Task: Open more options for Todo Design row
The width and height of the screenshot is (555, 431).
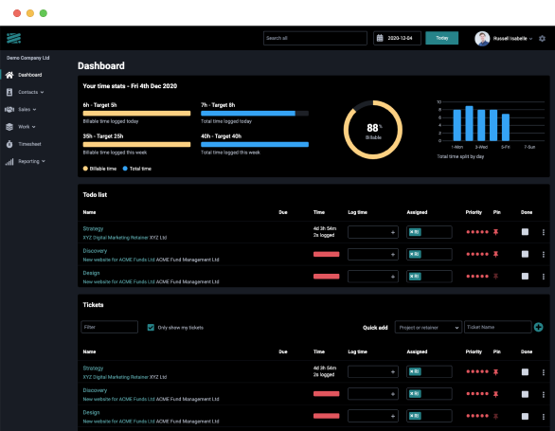Action: point(544,277)
